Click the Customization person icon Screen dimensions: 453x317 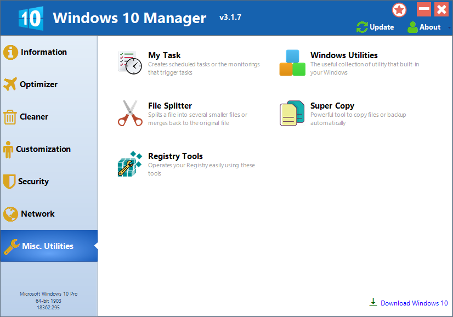tap(8, 149)
